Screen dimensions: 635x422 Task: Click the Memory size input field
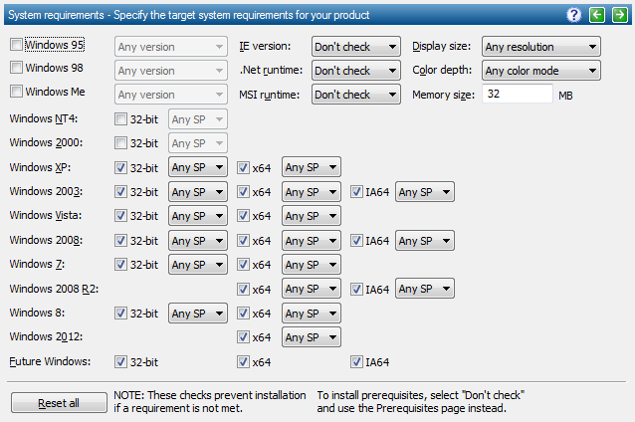pyautogui.click(x=518, y=94)
